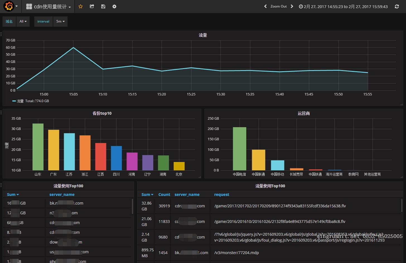The height and width of the screenshot is (263, 406).
Task: Click the 32.86 GB Sum cell
Action: (146, 206)
